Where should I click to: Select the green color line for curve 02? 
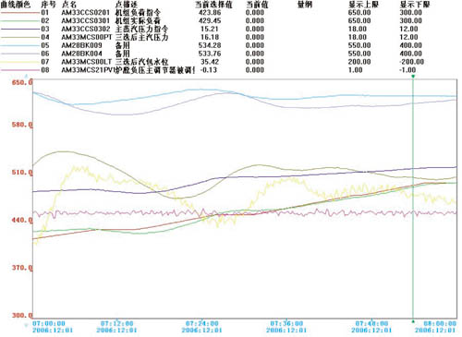[20, 21]
